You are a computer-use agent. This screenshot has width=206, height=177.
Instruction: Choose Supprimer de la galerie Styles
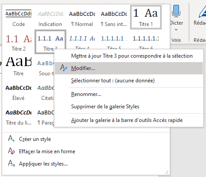point(129,107)
